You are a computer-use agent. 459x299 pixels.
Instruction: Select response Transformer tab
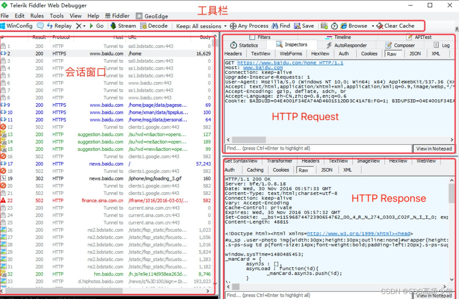(x=279, y=161)
